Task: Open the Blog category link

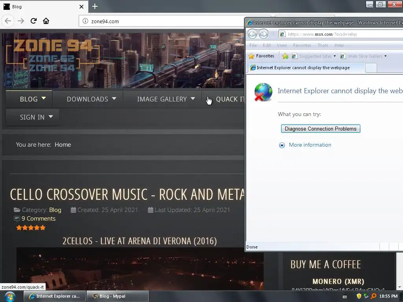Action: [x=55, y=210]
